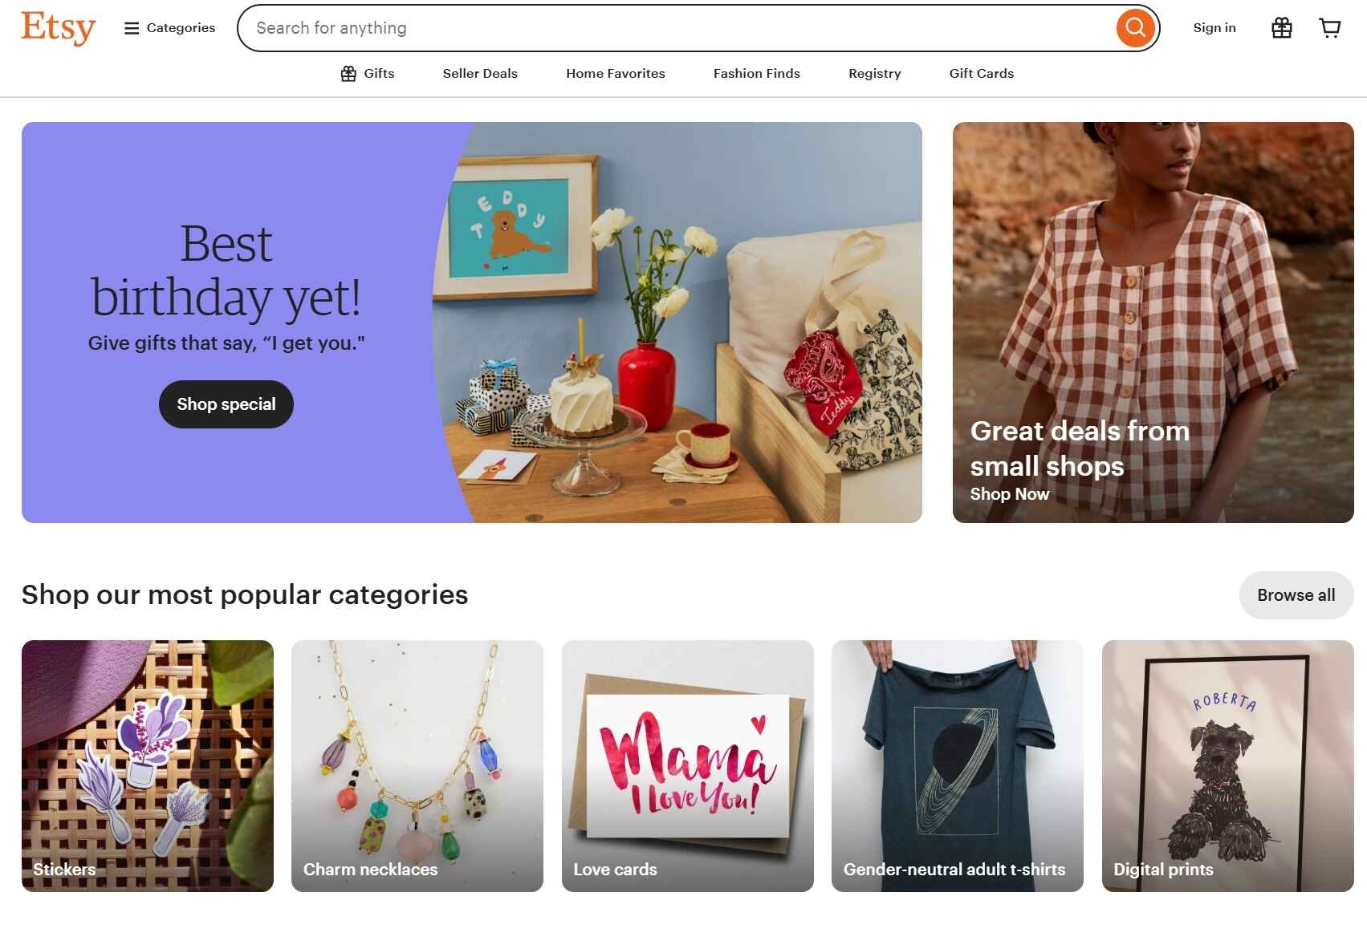The image size is (1367, 929).
Task: Open the Gift Cards page
Action: coord(981,73)
